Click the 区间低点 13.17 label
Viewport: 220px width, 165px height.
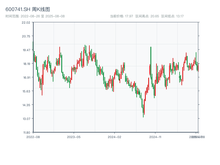pyautogui.click(x=172, y=16)
